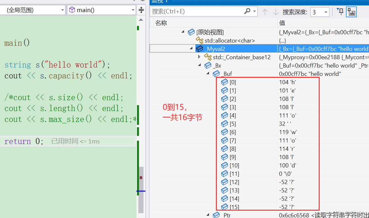Click the split editor window icon
Image resolution: width=369 pixels, height=218 pixels.
click(x=141, y=10)
